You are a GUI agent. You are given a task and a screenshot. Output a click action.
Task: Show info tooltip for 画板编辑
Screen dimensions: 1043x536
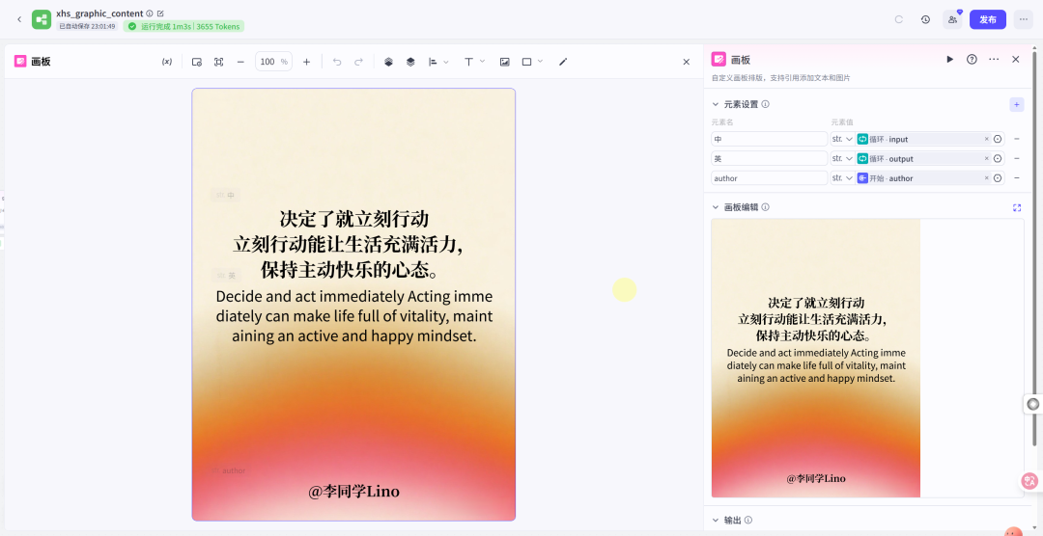pyautogui.click(x=766, y=207)
